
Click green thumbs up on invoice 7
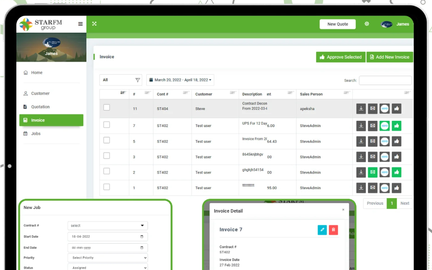[397, 125]
